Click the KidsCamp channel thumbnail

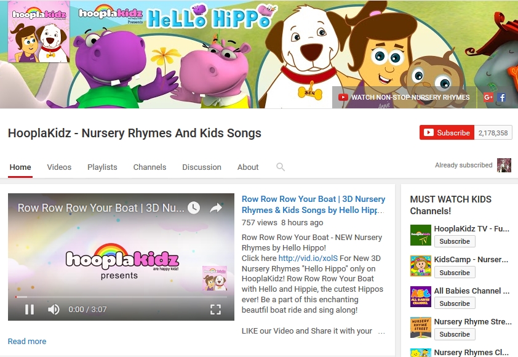pyautogui.click(x=421, y=266)
